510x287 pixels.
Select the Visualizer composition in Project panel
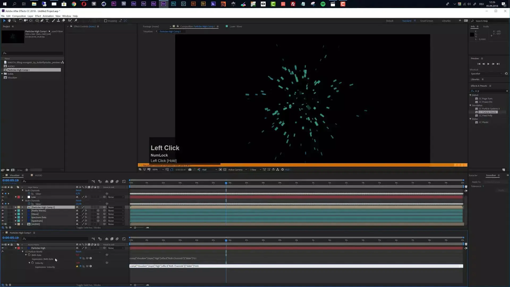pos(12,78)
